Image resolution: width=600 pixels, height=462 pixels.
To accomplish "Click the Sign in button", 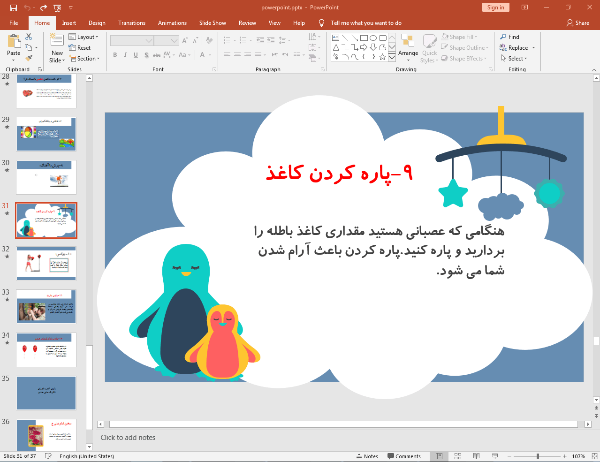I will pos(495,7).
